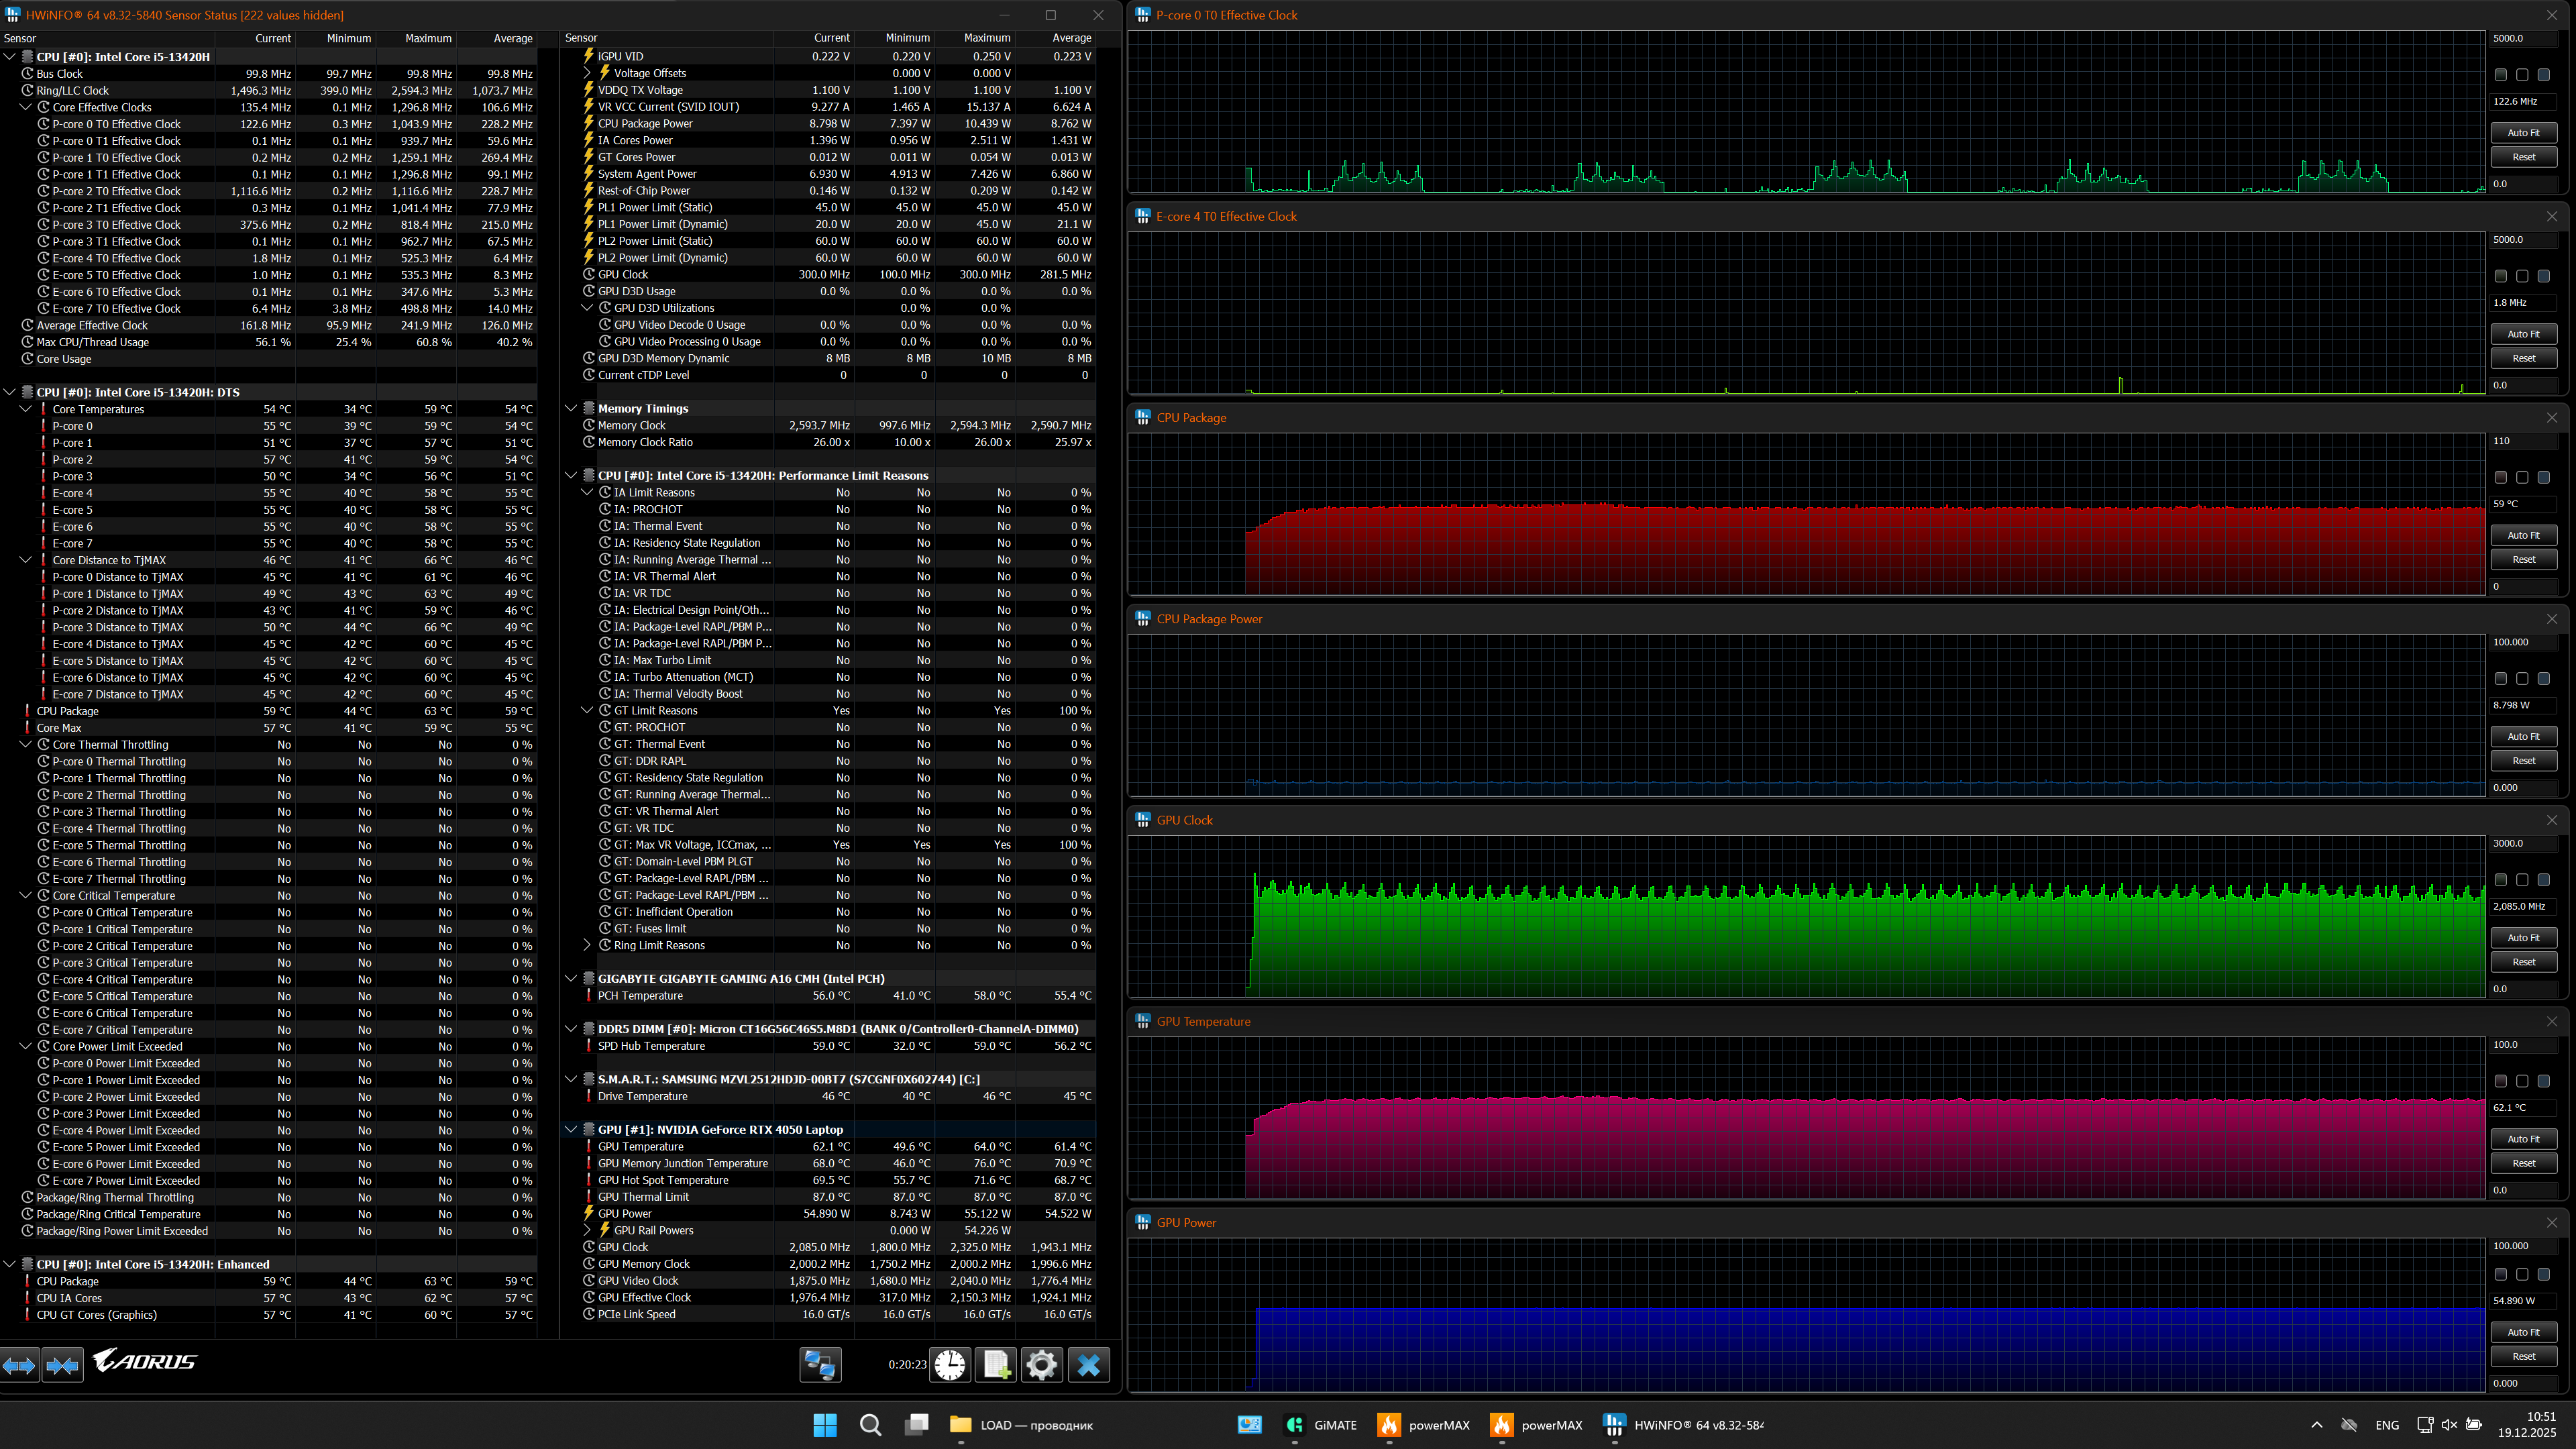Toggle the first checkbox in the CPU Package graph
The height and width of the screenshot is (1449, 2576).
tap(2500, 477)
